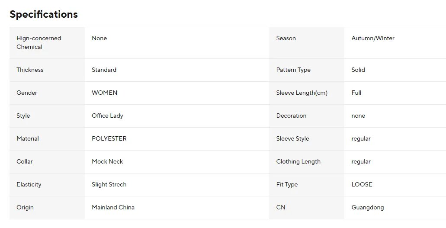Click the Solid pattern value
Screen dimensions: 446x228
pos(358,70)
